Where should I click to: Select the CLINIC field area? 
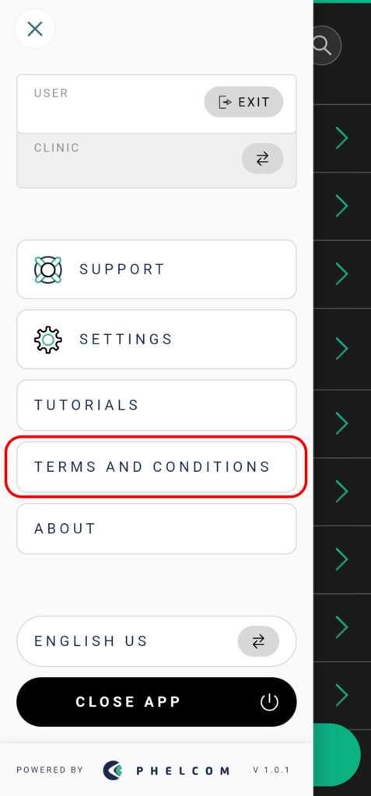156,160
